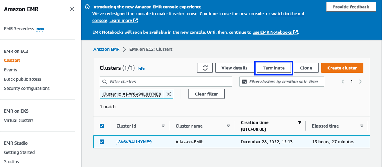Click the Create cluster button

coord(342,68)
